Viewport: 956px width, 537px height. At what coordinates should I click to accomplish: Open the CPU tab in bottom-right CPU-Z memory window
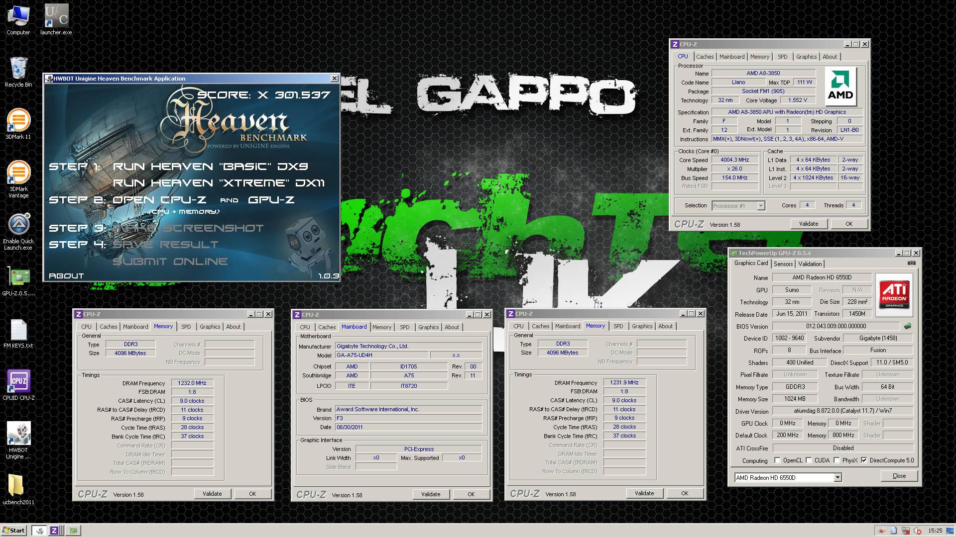click(x=518, y=326)
